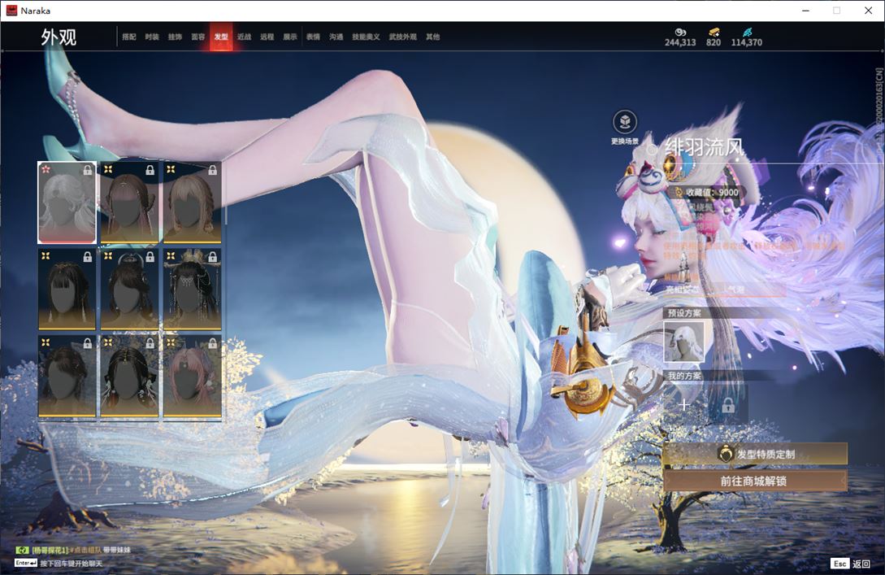Select light brown braid hairstyle top right
Image resolution: width=885 pixels, height=575 pixels.
tap(192, 203)
